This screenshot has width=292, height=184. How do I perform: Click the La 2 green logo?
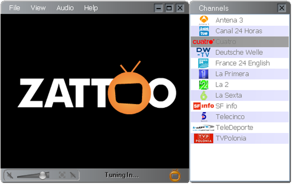tap(203, 85)
